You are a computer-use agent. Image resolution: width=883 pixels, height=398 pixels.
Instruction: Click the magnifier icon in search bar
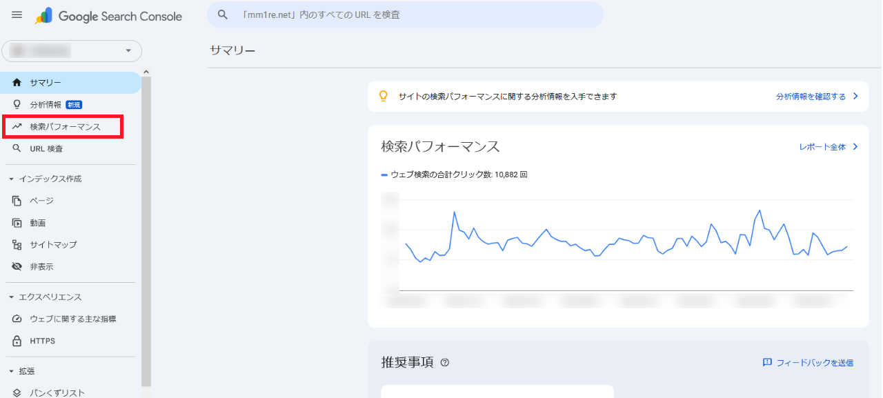click(x=222, y=14)
